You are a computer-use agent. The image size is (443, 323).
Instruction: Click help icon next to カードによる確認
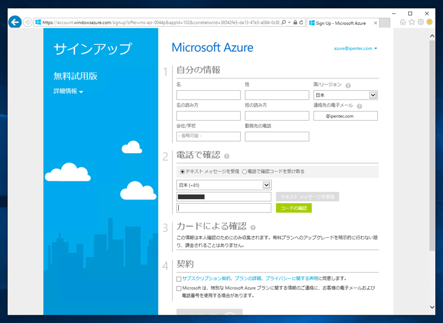[253, 228]
